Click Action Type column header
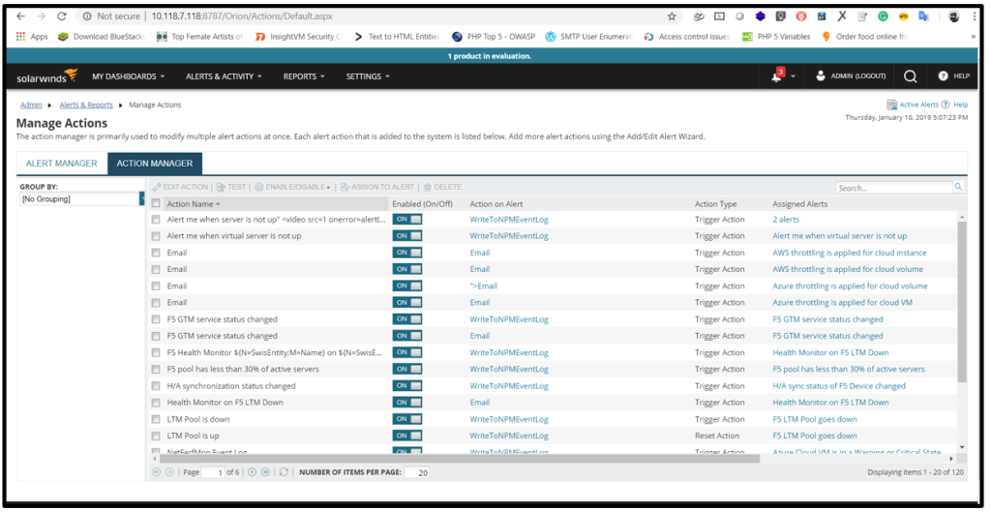 click(715, 204)
